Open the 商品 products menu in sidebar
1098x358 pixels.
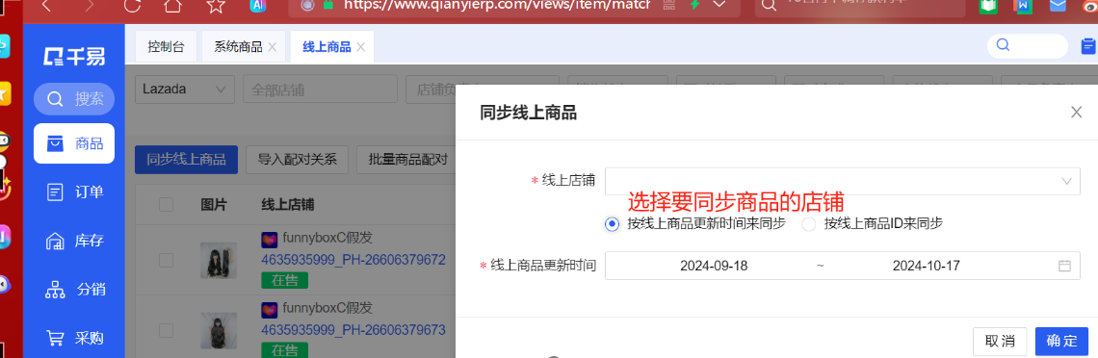74,144
